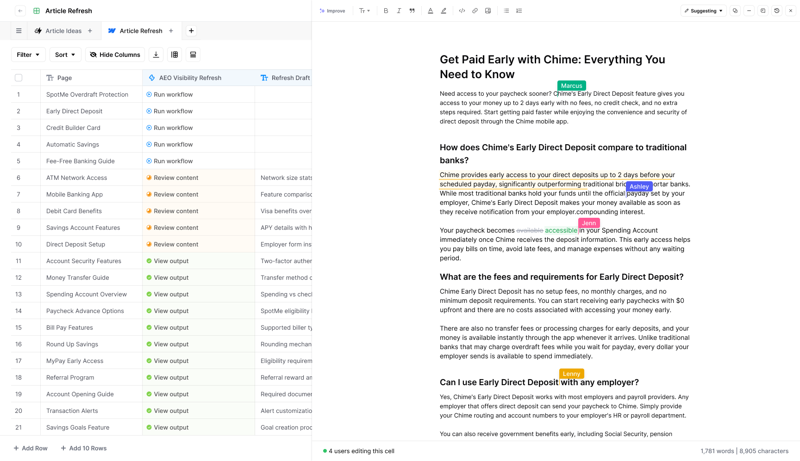Run workflow for SpotMe Overdraft Protection
The height and width of the screenshot is (461, 800).
click(169, 94)
